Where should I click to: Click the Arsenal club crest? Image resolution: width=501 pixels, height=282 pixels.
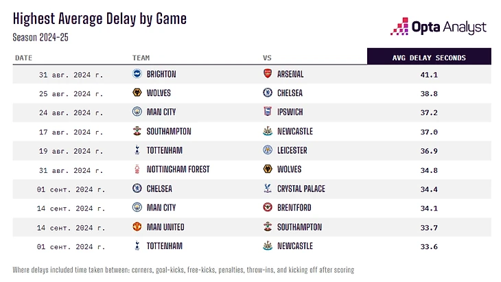pyautogui.click(x=268, y=74)
